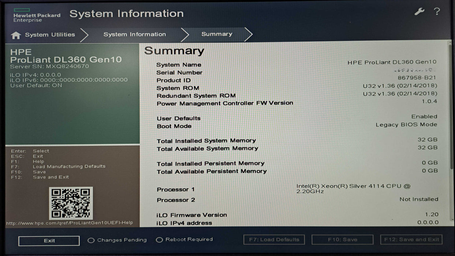
Task: Click F12: Save and Exit
Action: coord(411,240)
